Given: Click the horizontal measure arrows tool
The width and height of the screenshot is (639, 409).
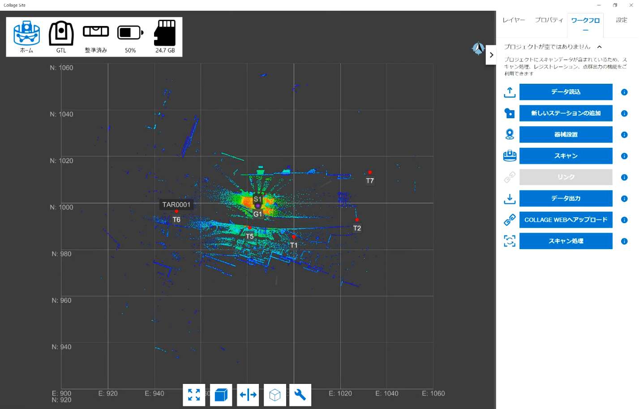Looking at the screenshot, I should point(248,395).
